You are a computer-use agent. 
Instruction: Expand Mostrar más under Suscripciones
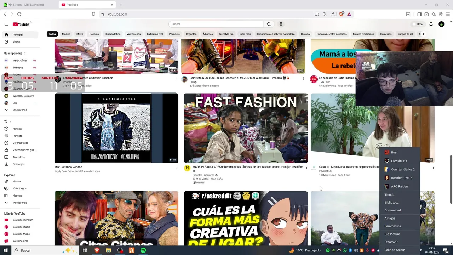click(x=20, y=110)
